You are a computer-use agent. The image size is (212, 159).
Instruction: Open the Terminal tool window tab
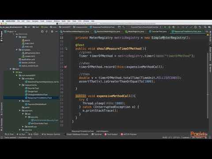click(x=97, y=134)
